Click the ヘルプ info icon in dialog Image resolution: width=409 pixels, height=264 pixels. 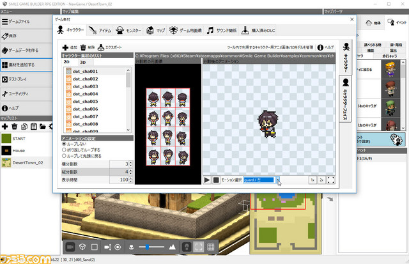click(320, 47)
